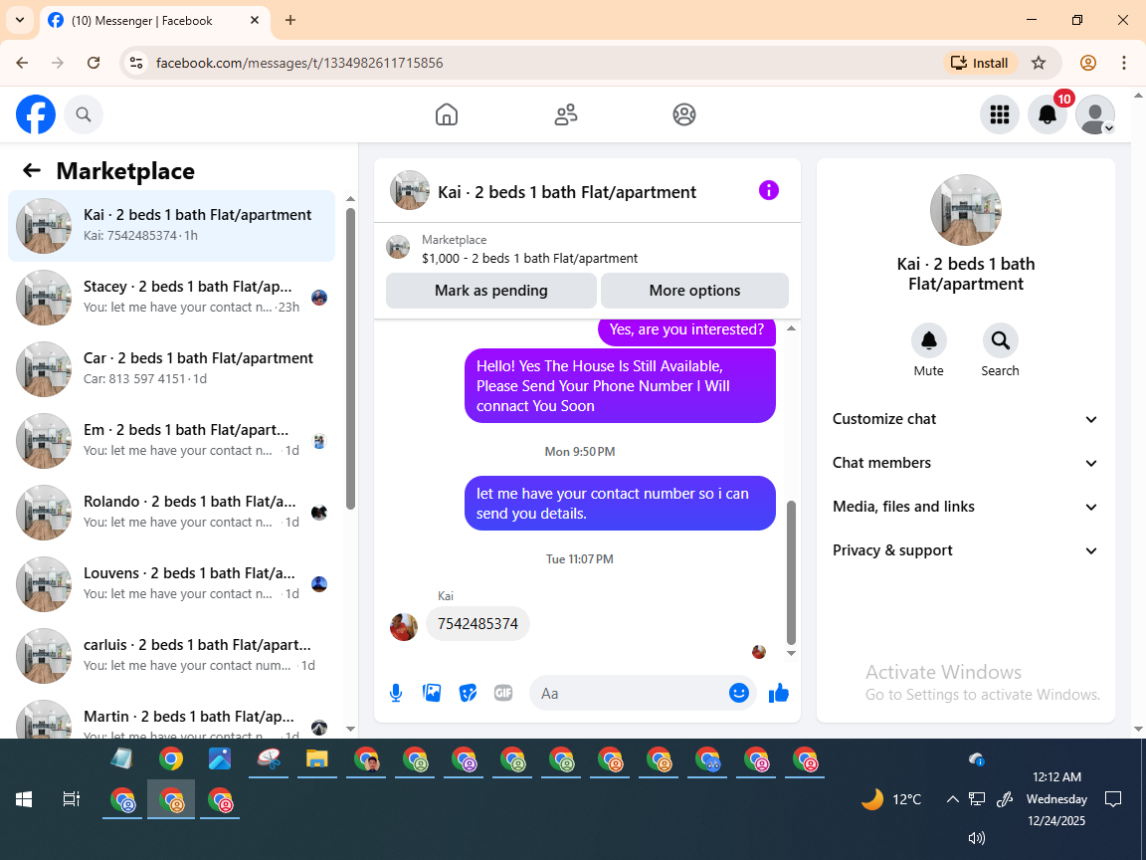
Task: Choose a GIF with the GIF icon
Action: pyautogui.click(x=503, y=693)
